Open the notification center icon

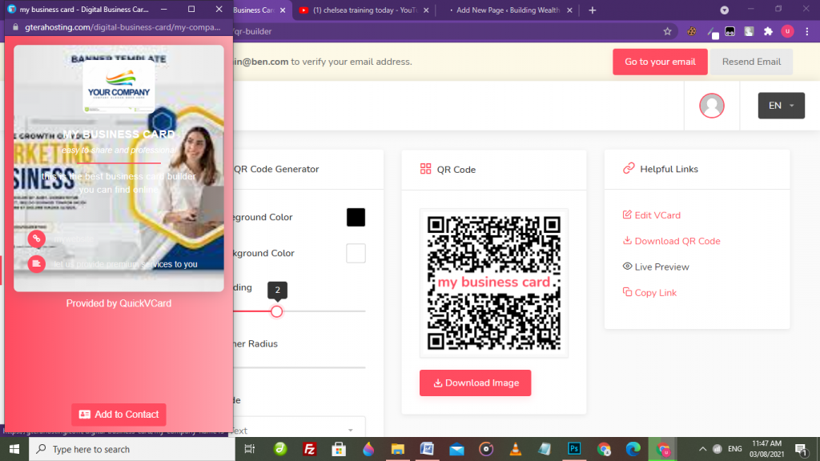tap(801, 449)
